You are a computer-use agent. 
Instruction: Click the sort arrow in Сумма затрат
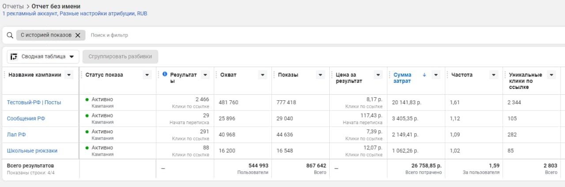(424, 75)
